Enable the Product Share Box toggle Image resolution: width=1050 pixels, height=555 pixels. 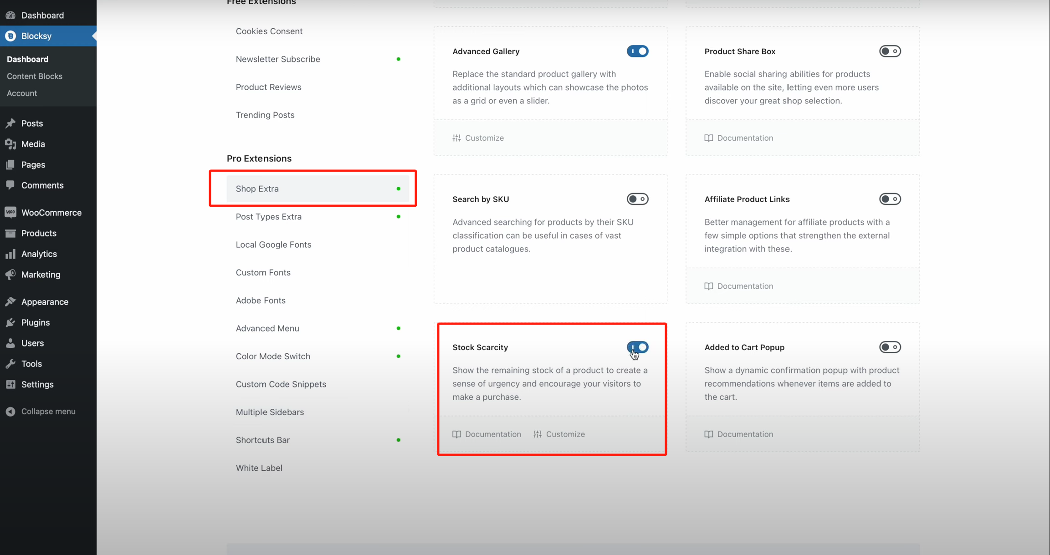pyautogui.click(x=890, y=51)
